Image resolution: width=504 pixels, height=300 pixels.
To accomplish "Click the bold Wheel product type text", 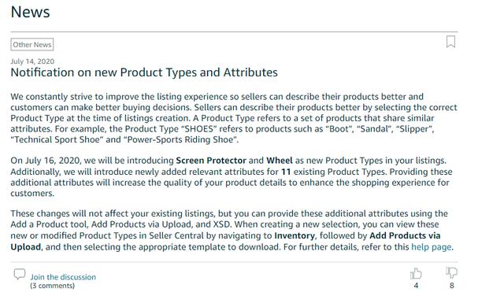I will pyautogui.click(x=280, y=161).
